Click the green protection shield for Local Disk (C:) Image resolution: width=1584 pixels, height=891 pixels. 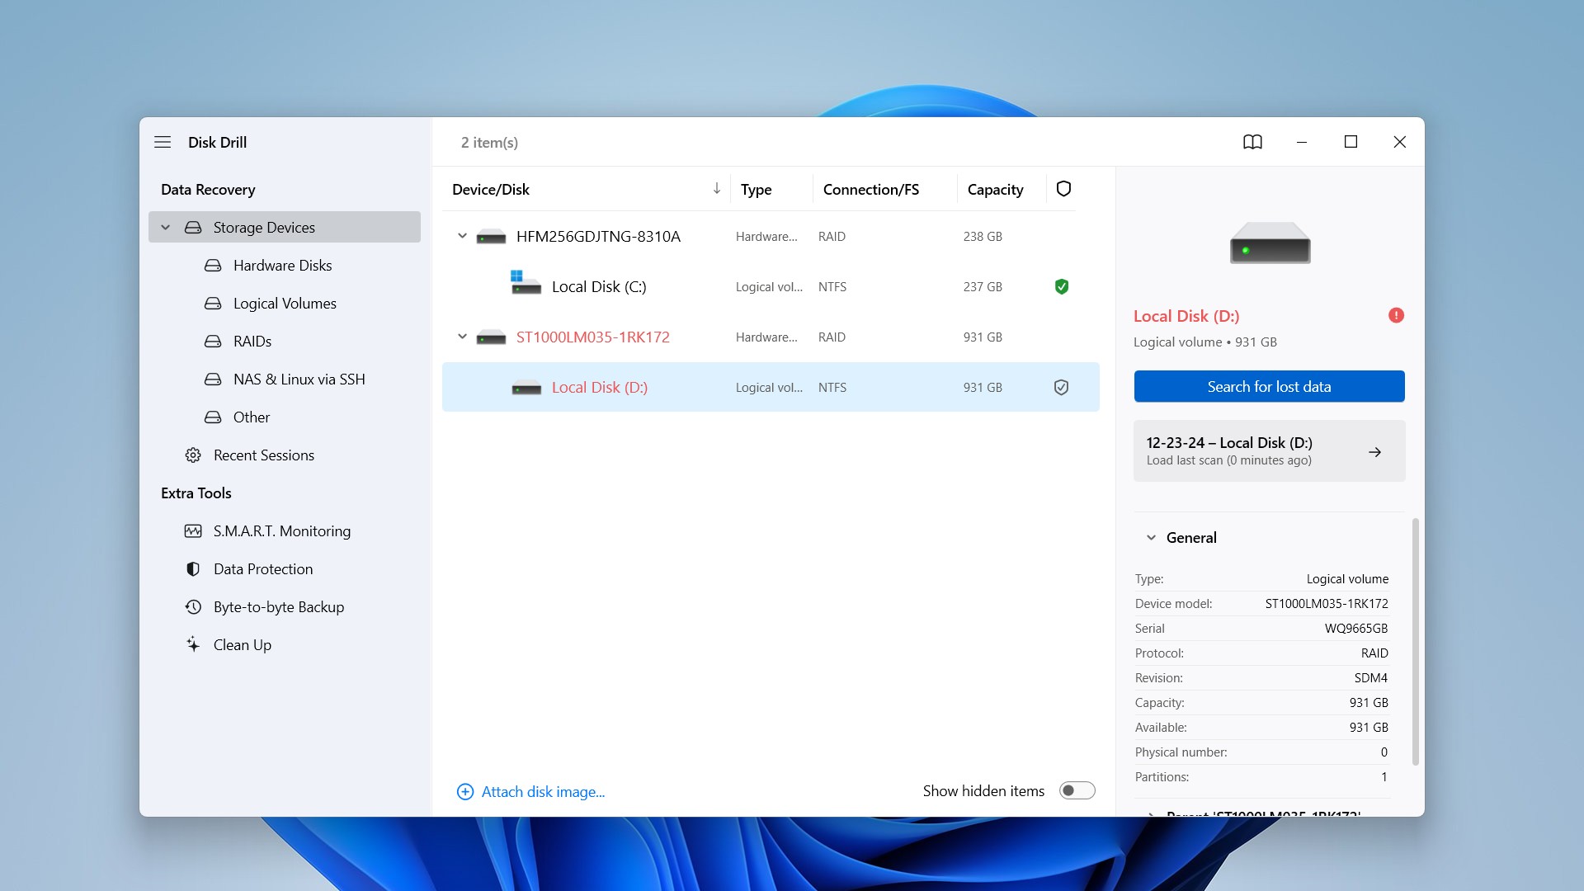coord(1062,286)
